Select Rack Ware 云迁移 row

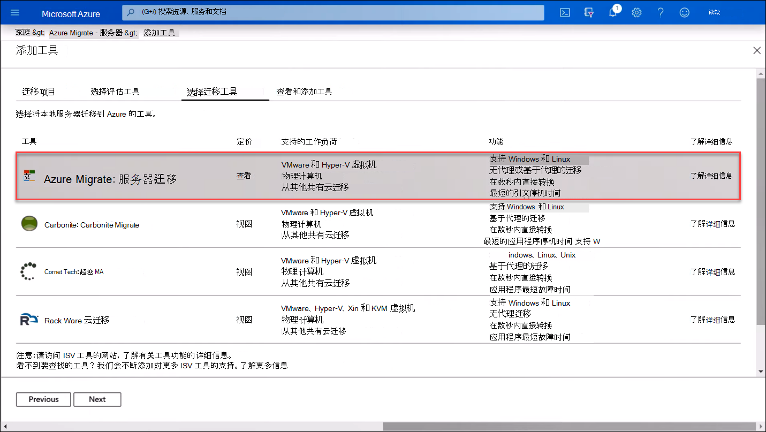point(378,320)
